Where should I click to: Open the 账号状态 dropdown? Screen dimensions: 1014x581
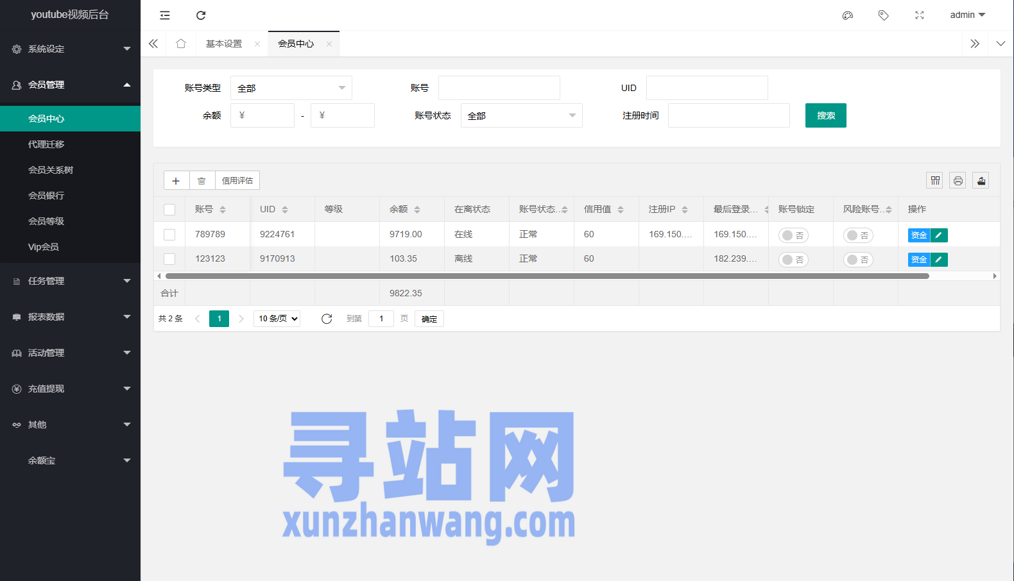pyautogui.click(x=522, y=115)
